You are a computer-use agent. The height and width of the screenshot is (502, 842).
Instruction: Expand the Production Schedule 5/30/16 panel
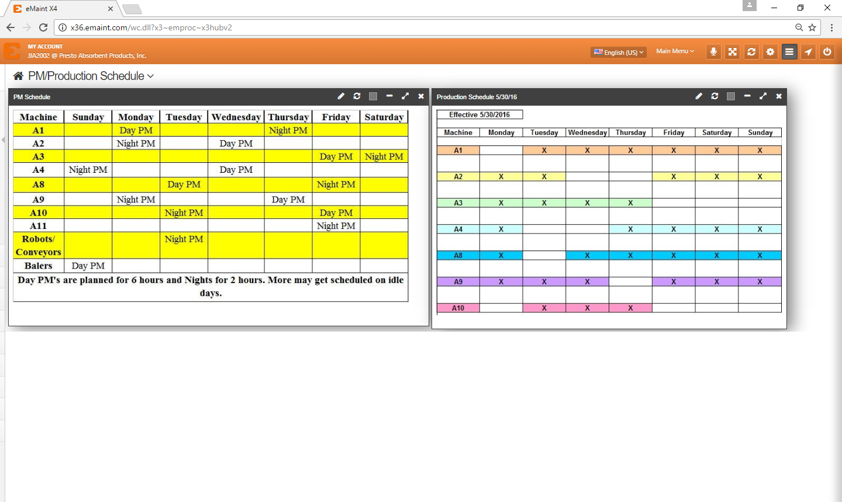pos(763,96)
